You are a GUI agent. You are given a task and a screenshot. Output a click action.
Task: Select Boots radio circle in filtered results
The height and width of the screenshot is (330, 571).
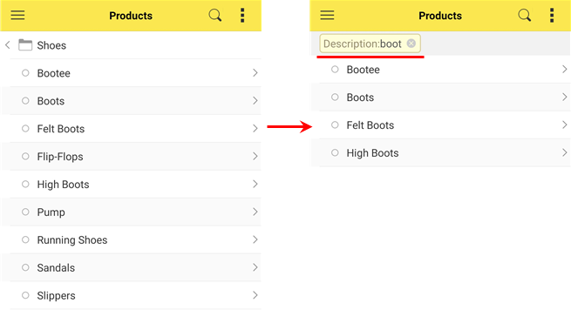(335, 98)
